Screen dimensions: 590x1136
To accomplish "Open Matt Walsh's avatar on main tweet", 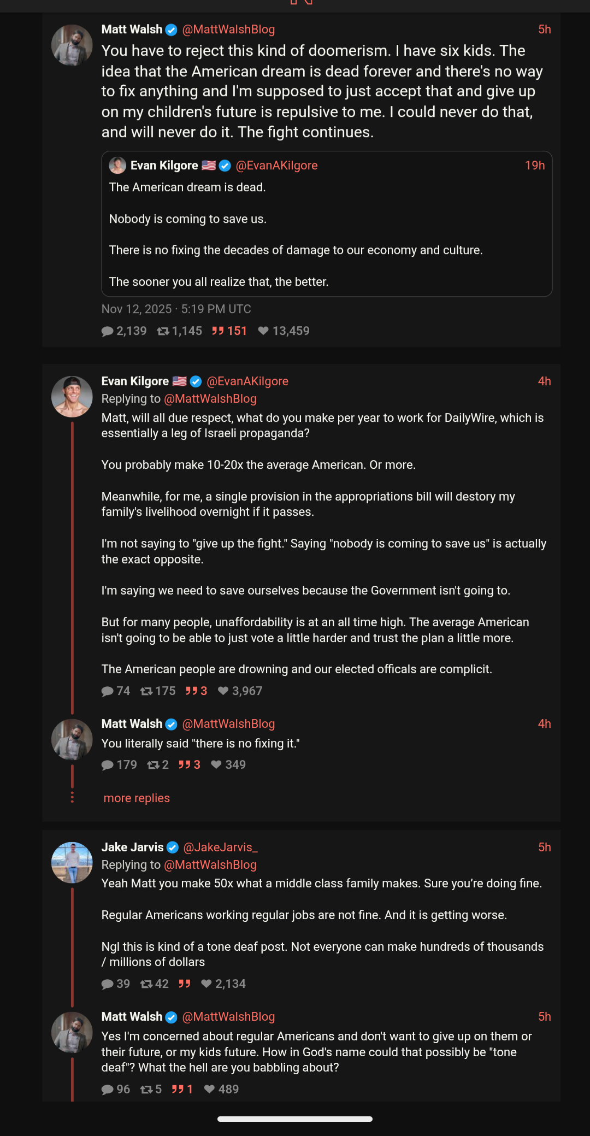I will [72, 45].
